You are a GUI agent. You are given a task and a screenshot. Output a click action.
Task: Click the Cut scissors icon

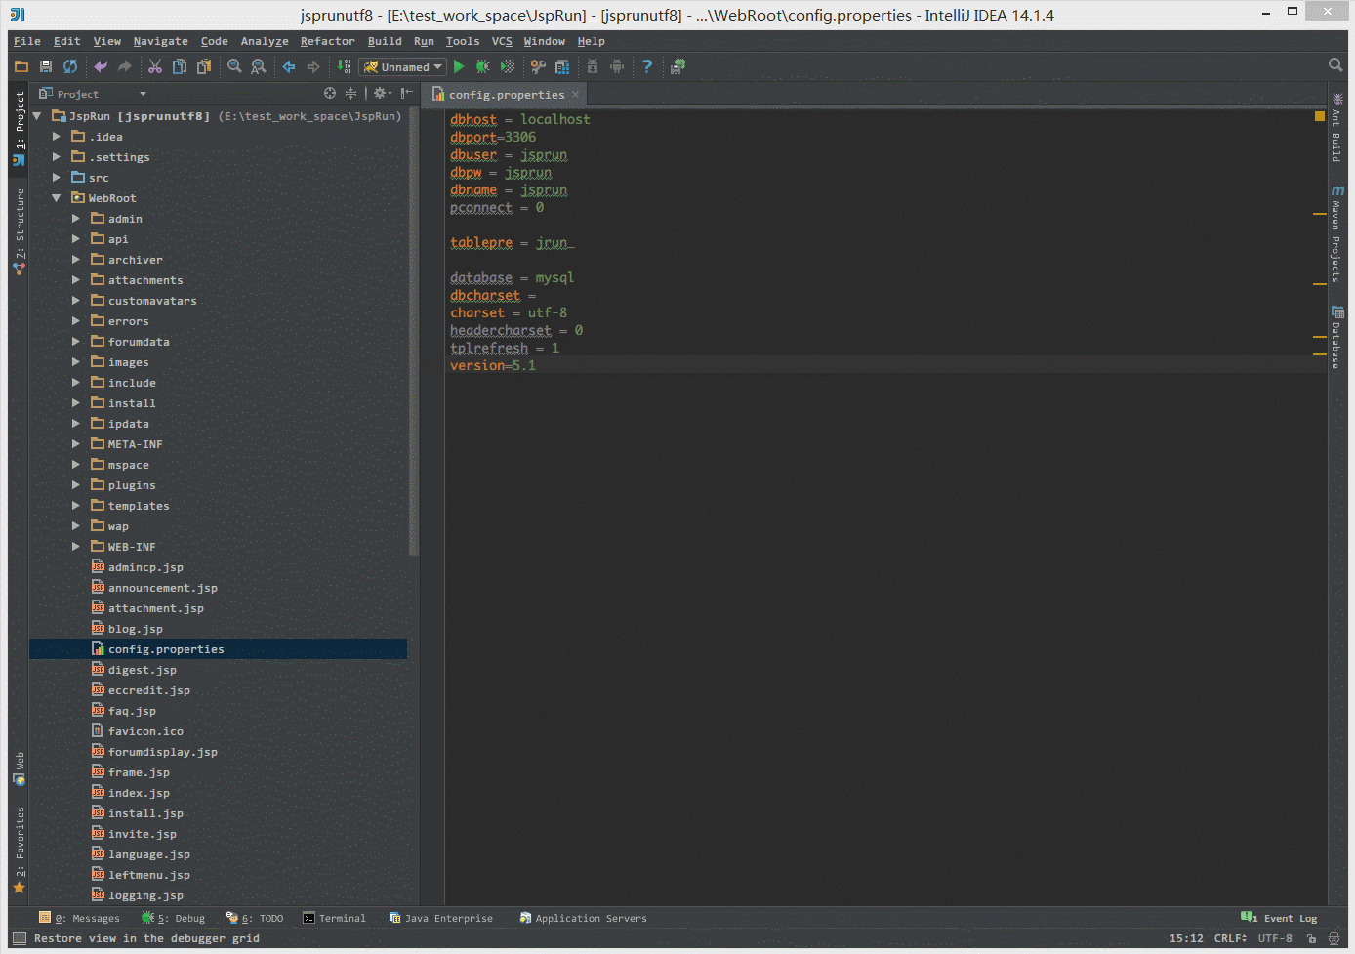pyautogui.click(x=154, y=66)
